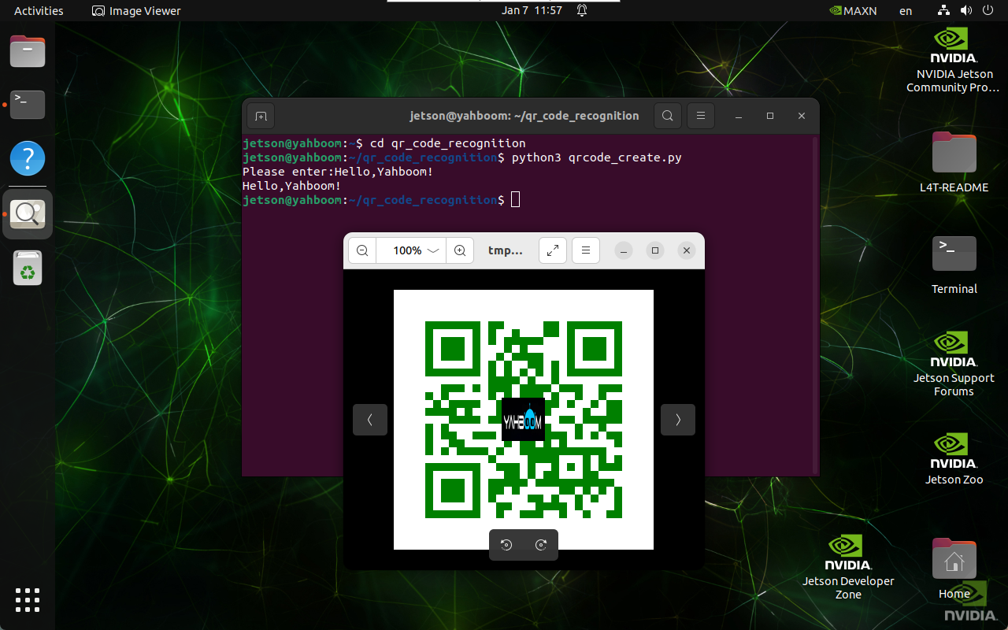The width and height of the screenshot is (1008, 630).
Task: Open the en input source menu
Action: [906, 10]
